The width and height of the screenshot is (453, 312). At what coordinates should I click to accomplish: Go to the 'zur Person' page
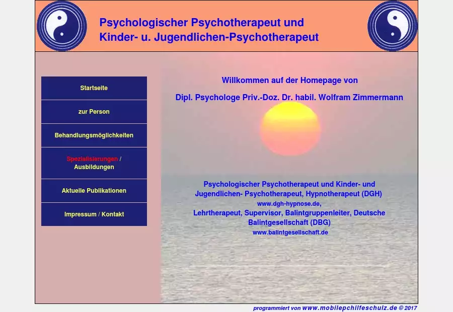click(94, 112)
